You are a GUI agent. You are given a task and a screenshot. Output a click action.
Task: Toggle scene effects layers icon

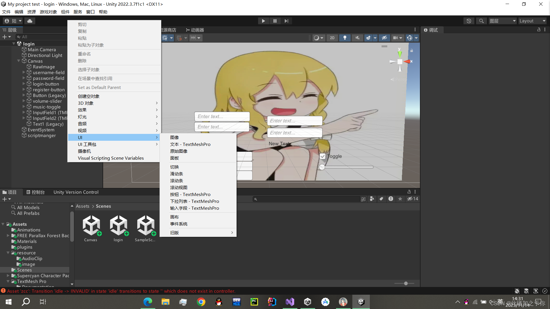click(368, 38)
